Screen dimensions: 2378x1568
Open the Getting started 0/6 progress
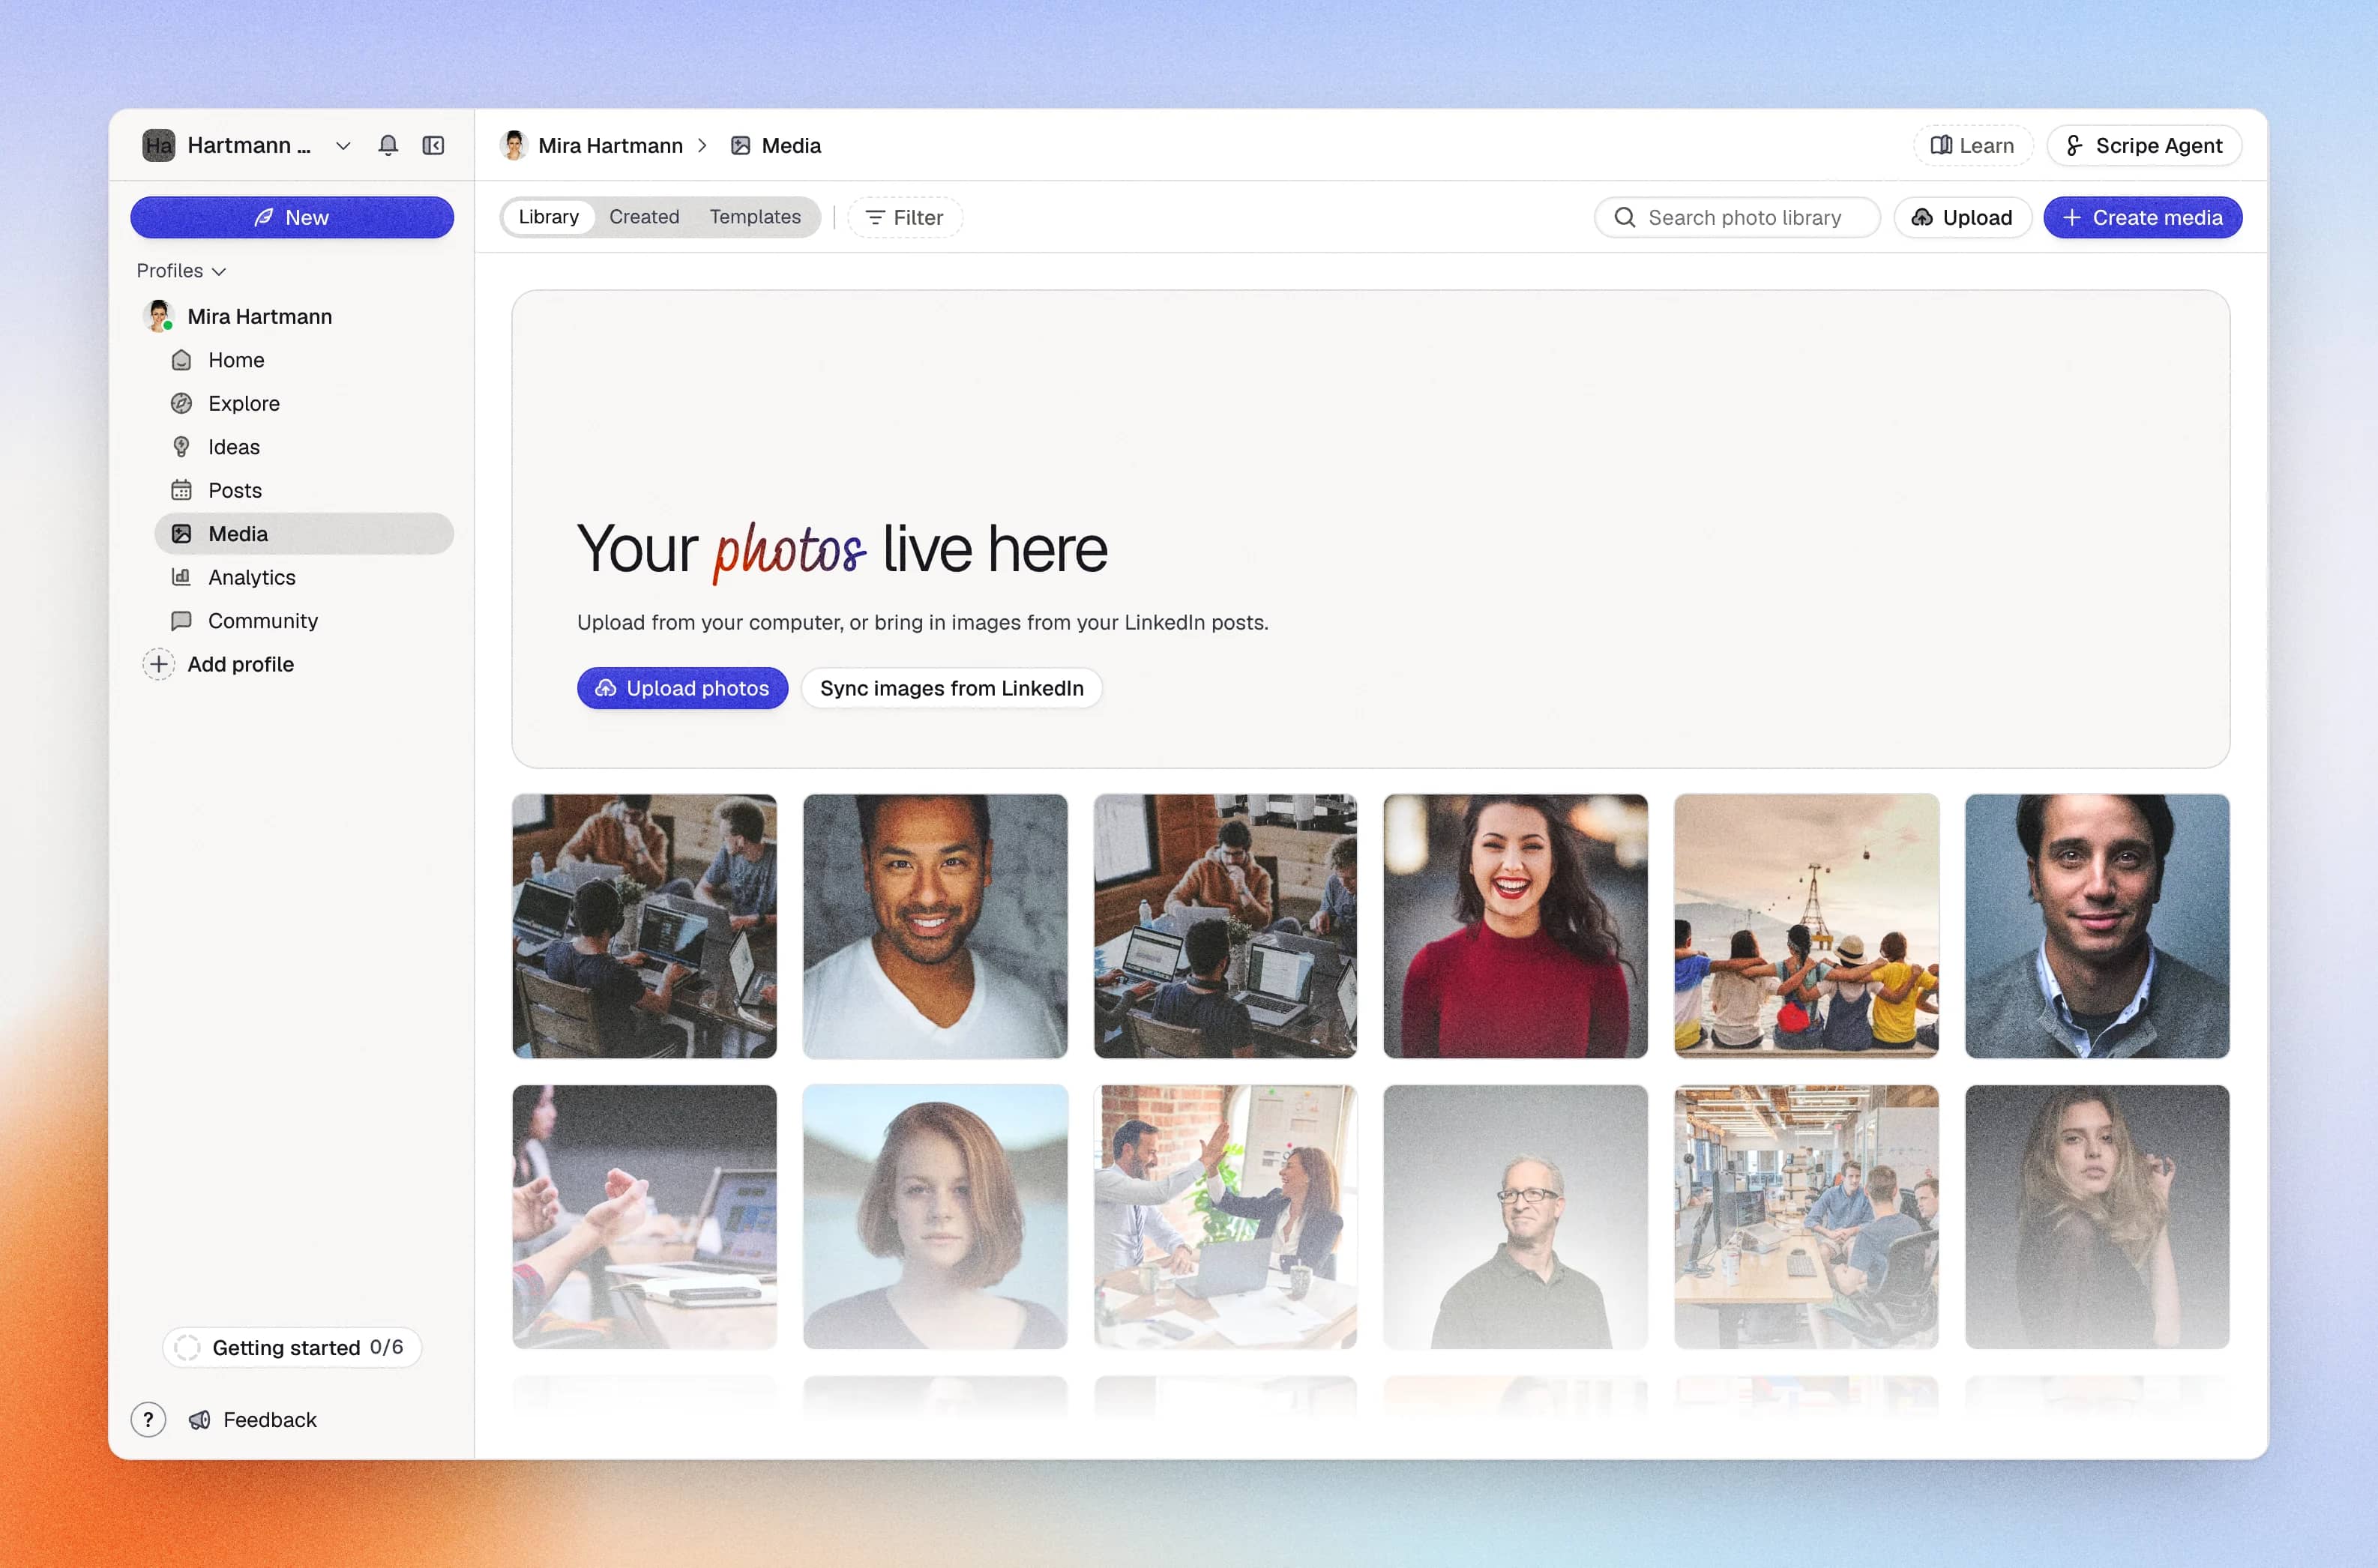pyautogui.click(x=292, y=1347)
